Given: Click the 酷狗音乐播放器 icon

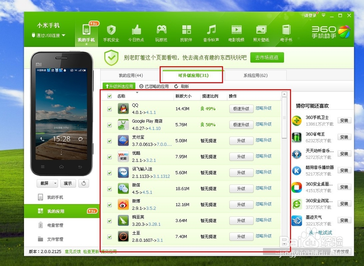Looking at the screenshot, I should 297,171.
